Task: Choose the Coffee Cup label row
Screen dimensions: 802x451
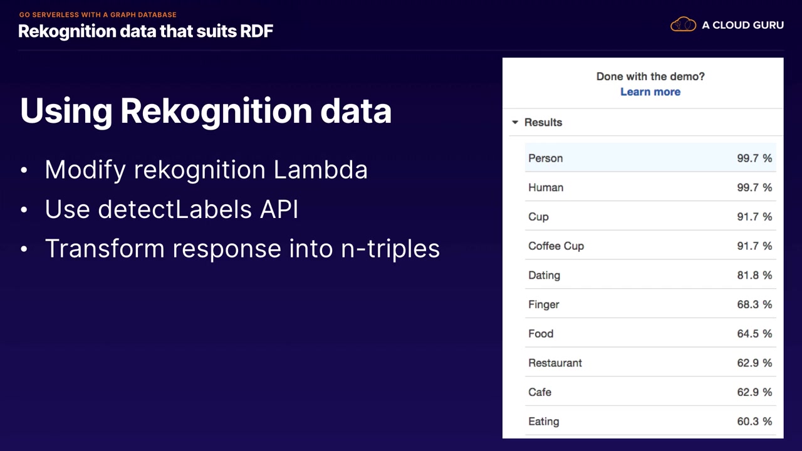Action: [650, 246]
